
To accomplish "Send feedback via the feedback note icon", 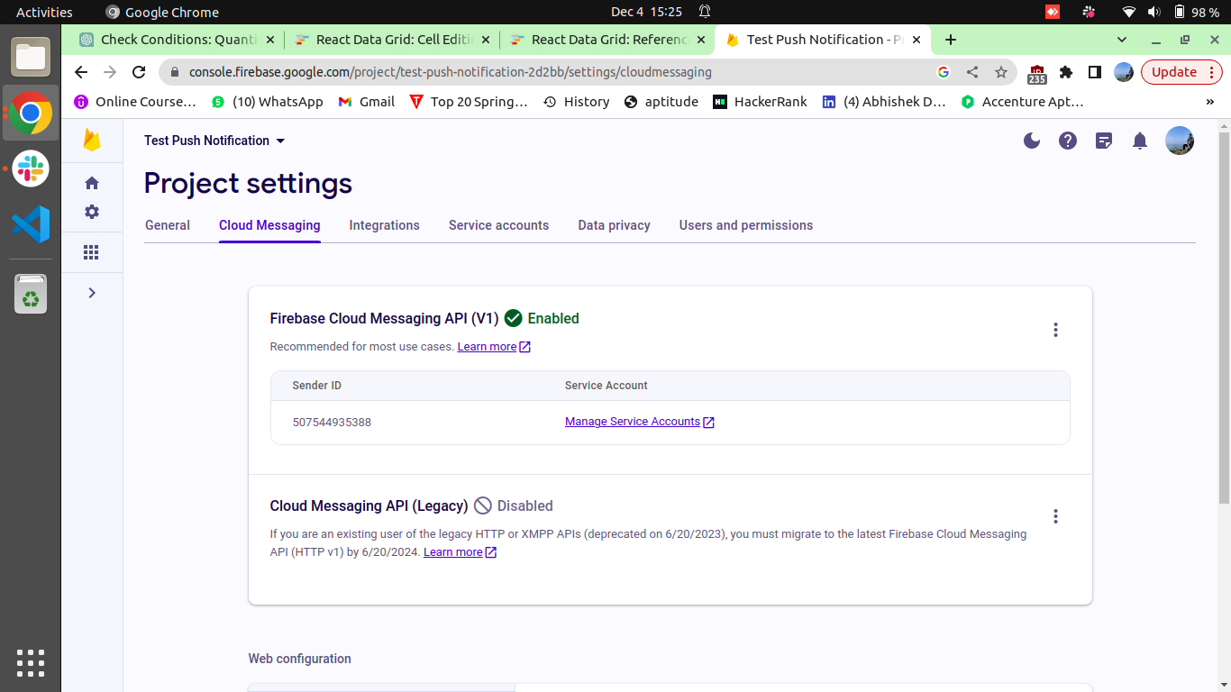I will pos(1103,141).
